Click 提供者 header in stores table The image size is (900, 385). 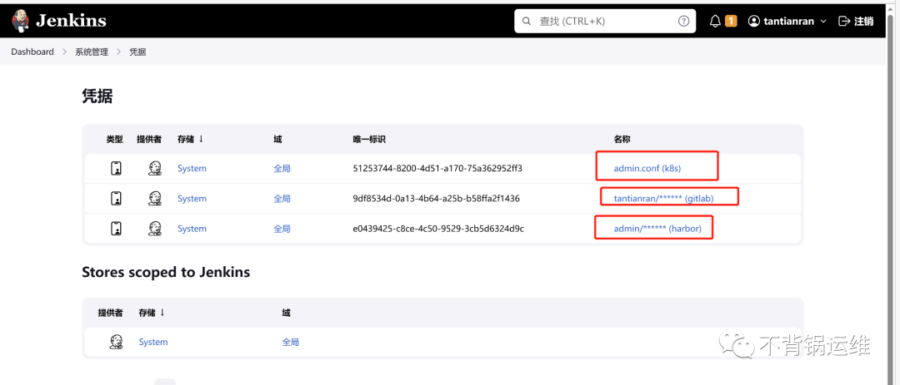[110, 313]
